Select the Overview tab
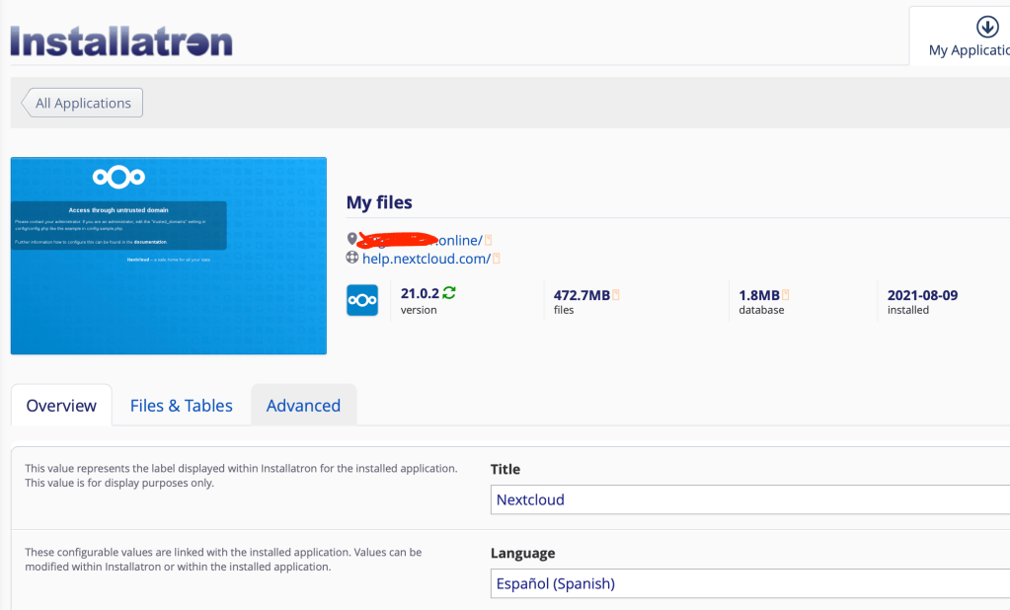 pos(61,406)
